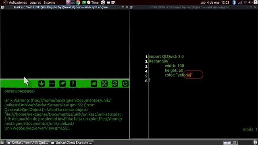Click line 'import QtQuick 2.0' in editor
The width and height of the screenshot is (258, 145).
pyautogui.click(x=166, y=56)
